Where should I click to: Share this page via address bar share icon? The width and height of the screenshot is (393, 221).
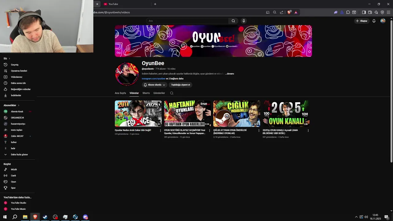click(x=282, y=12)
